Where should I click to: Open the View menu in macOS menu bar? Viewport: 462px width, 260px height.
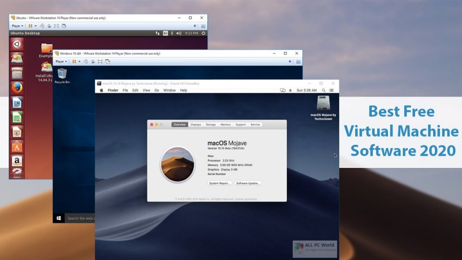point(147,90)
